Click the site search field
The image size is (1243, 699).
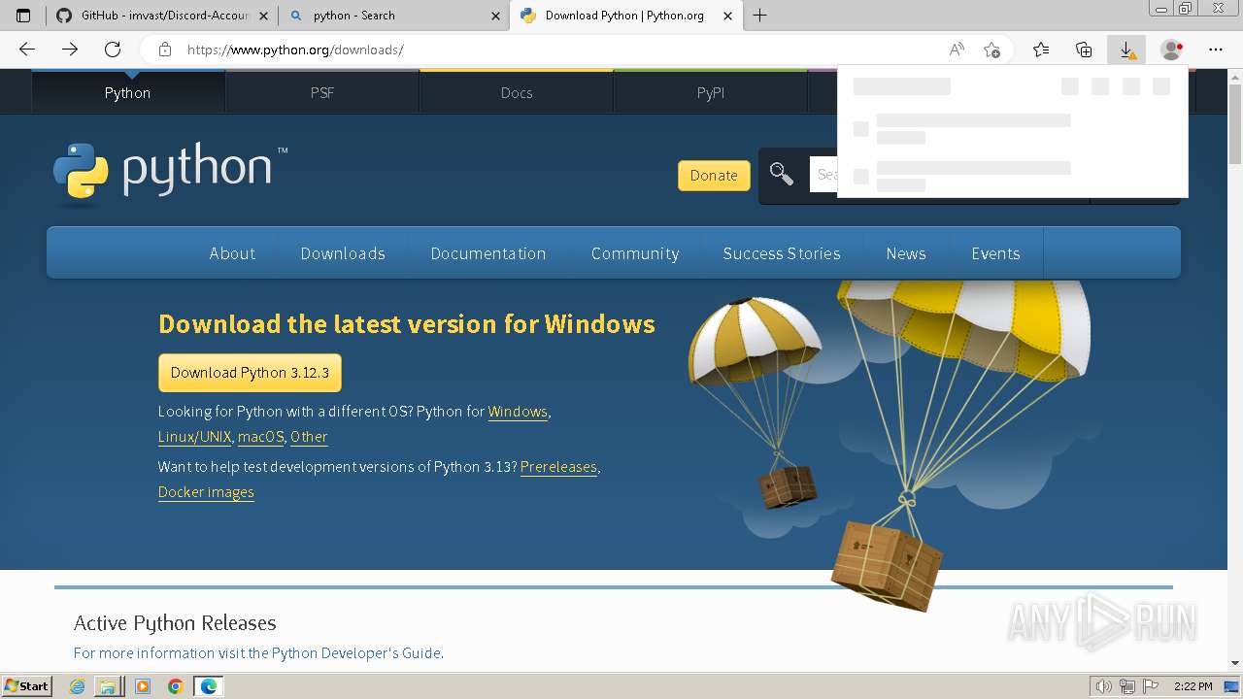(x=823, y=175)
